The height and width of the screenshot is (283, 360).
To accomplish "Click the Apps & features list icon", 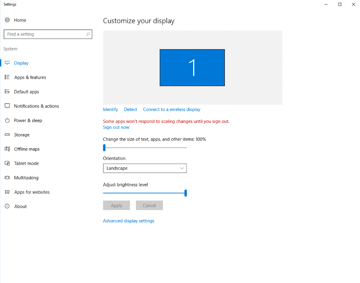I will (x=7, y=77).
